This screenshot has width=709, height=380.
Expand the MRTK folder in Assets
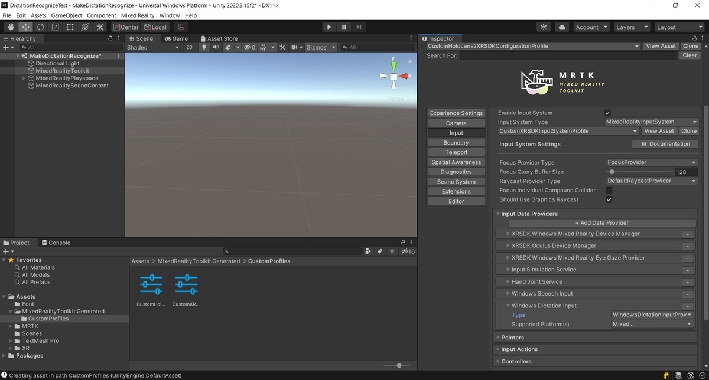[x=11, y=326]
